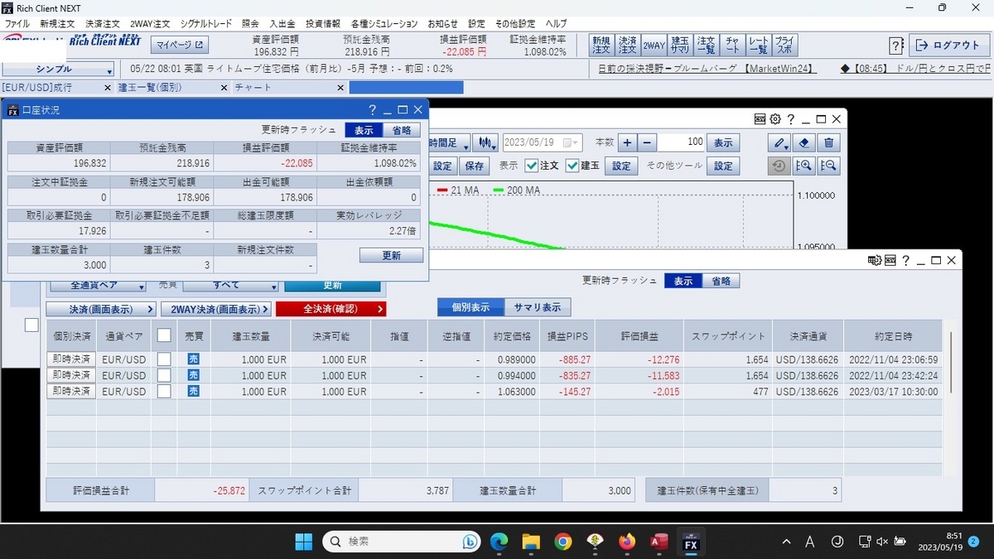Open the 注文一覧 toolbar shortcut

pyautogui.click(x=706, y=45)
